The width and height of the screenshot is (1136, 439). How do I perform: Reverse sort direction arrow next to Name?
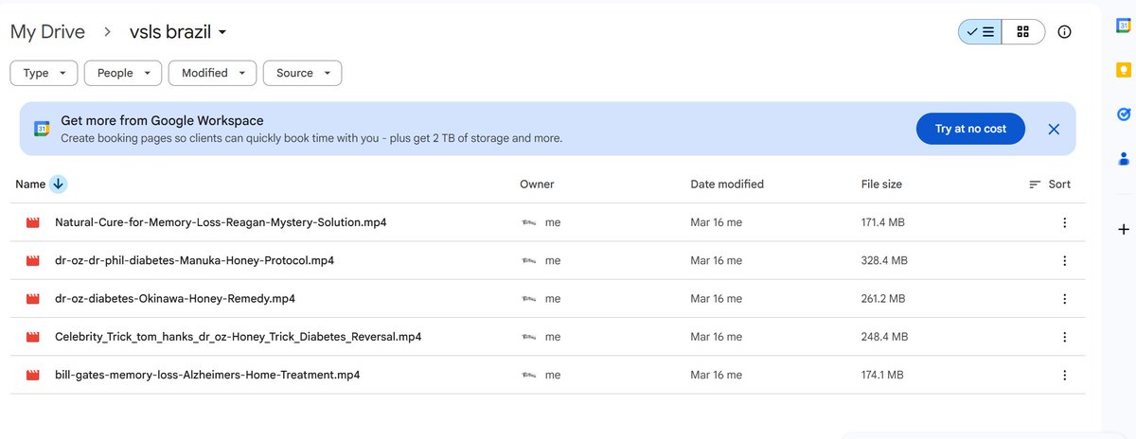[x=58, y=184]
